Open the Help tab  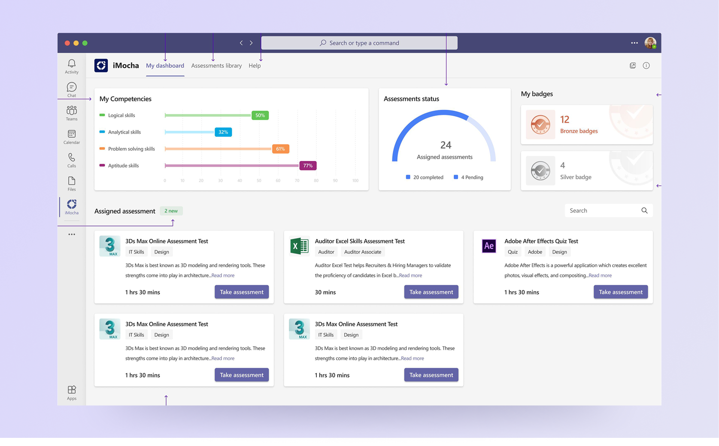(x=255, y=65)
